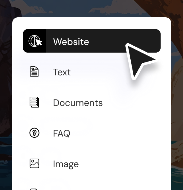Open the Documents option label
The height and width of the screenshot is (190, 183).
coord(78,103)
